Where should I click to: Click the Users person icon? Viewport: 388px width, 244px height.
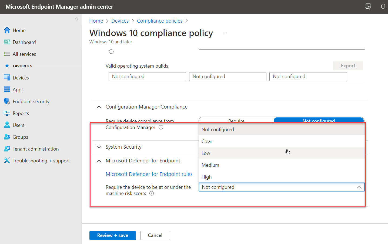click(7, 125)
